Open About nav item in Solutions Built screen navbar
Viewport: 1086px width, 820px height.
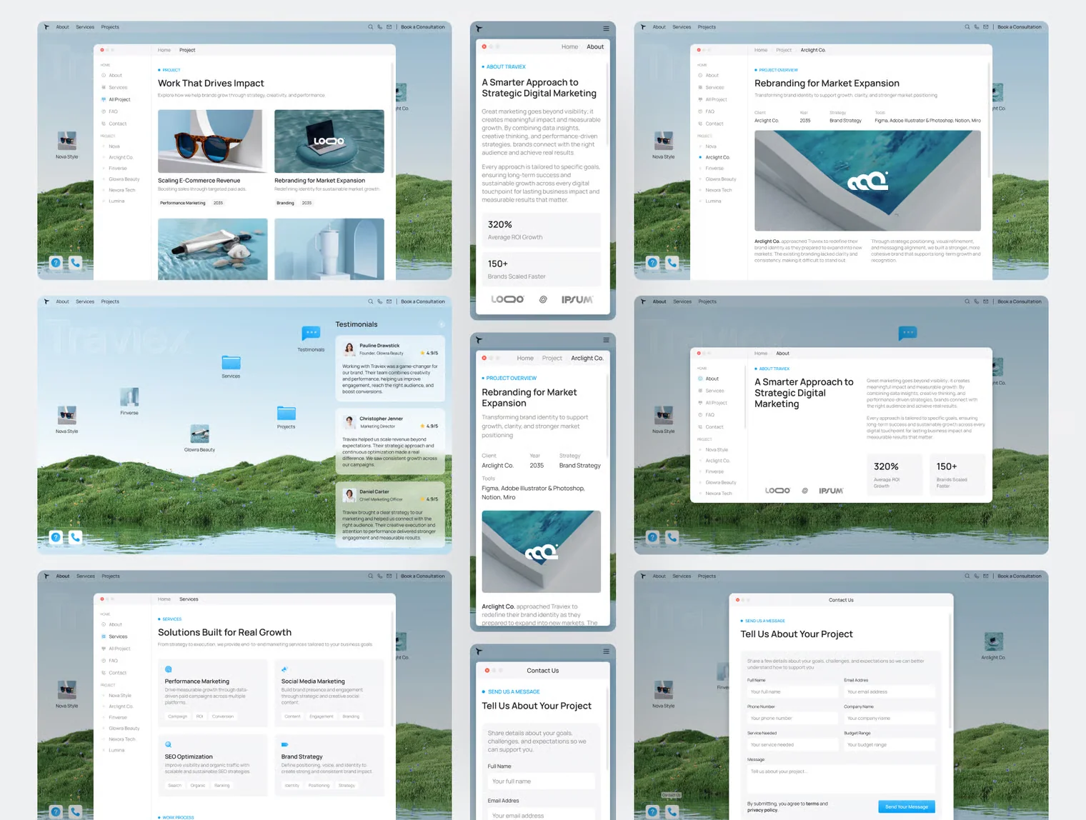point(63,576)
